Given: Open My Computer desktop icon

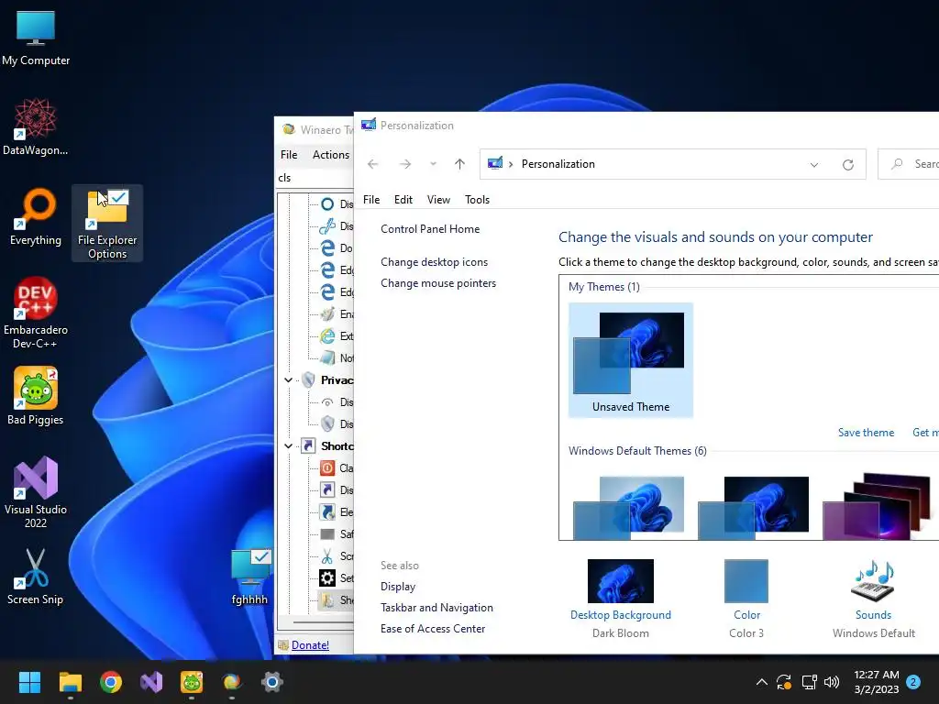Looking at the screenshot, I should (x=36, y=38).
